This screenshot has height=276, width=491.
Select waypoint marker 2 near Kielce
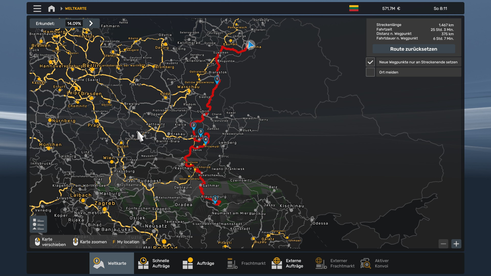pyautogui.click(x=194, y=125)
